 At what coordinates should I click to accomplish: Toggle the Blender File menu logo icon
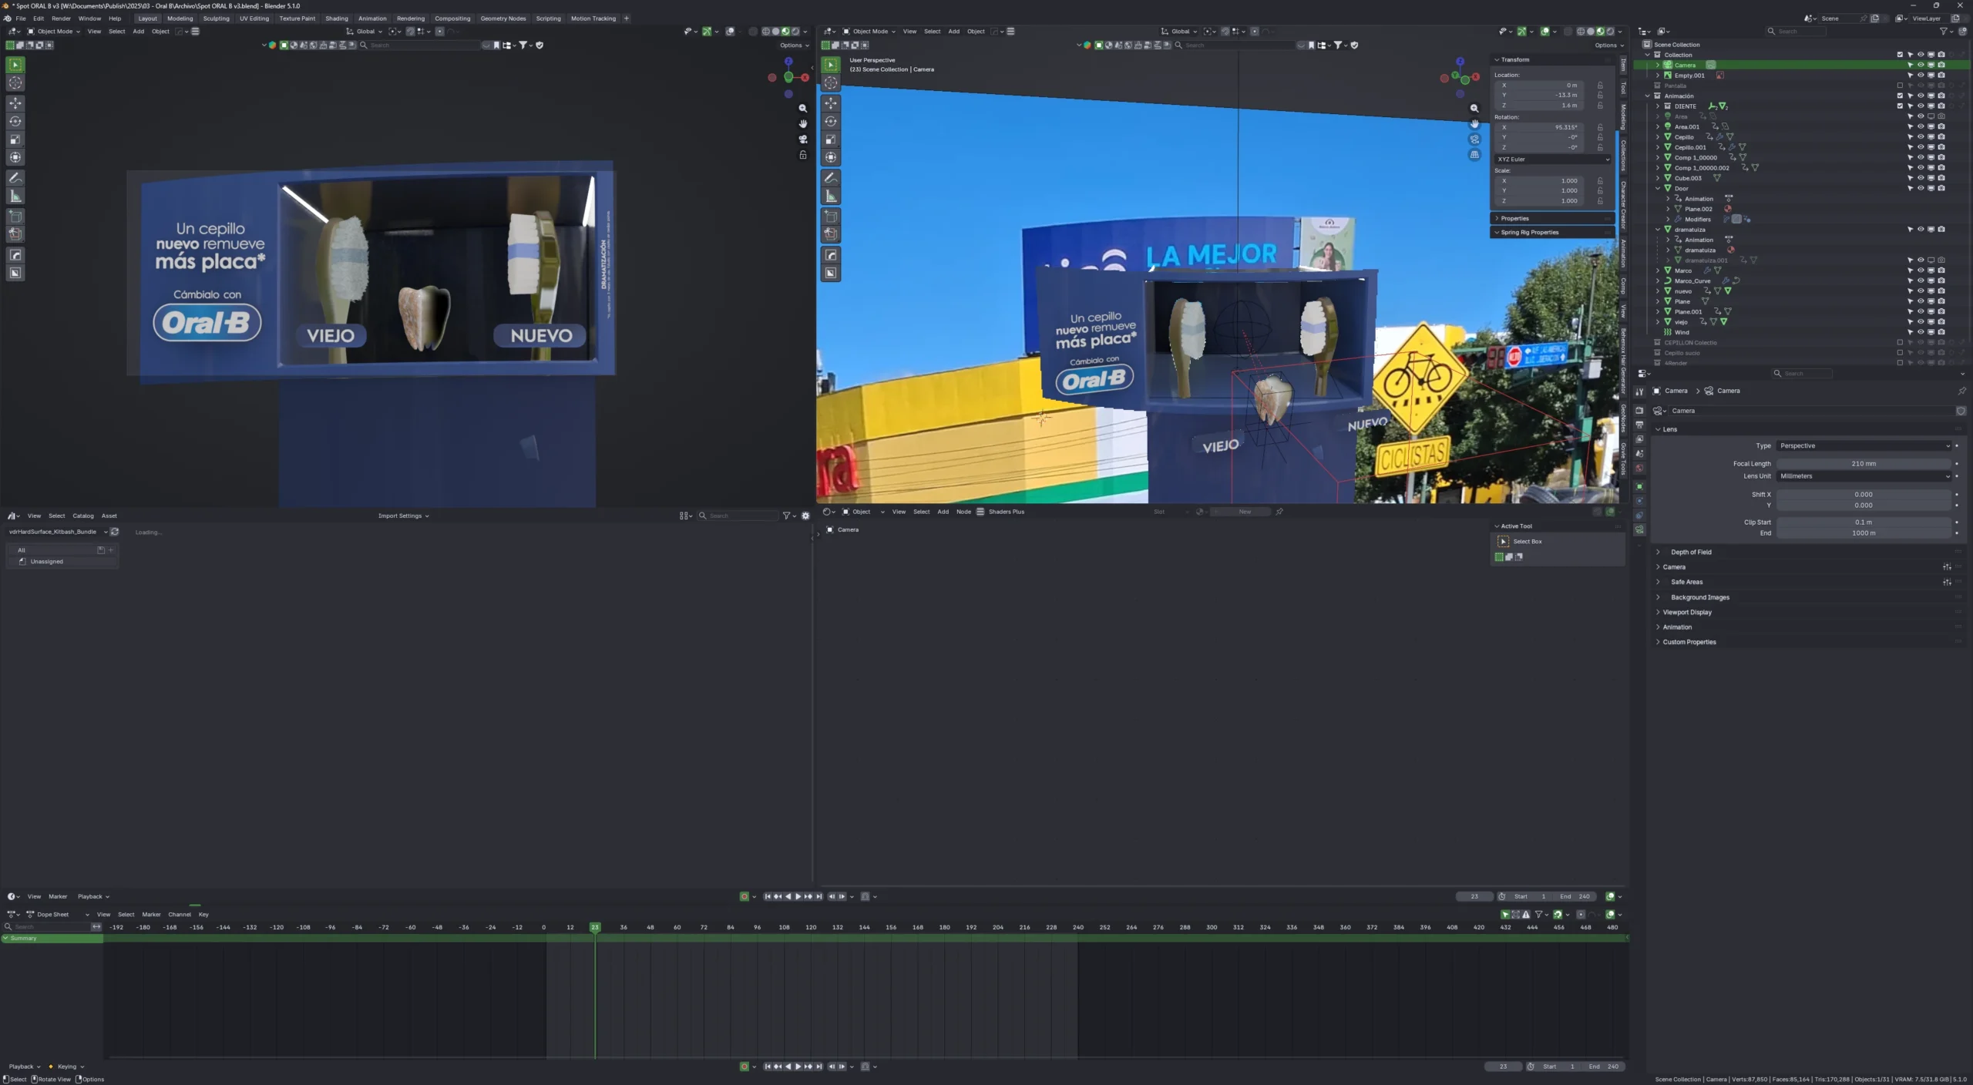[x=7, y=18]
